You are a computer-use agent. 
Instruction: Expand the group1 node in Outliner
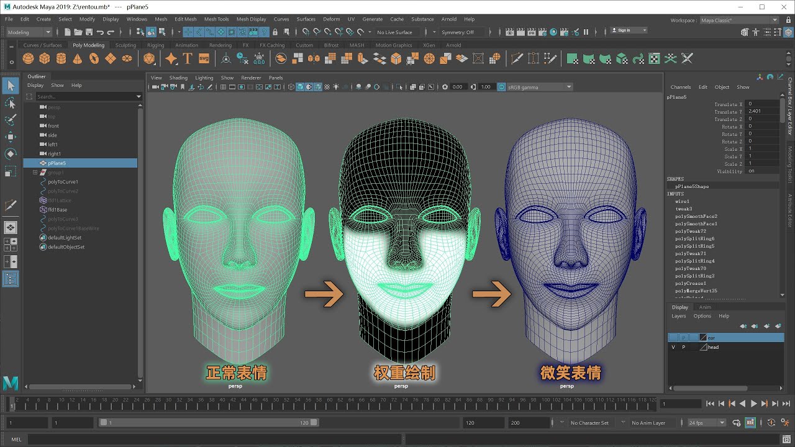[x=35, y=173]
